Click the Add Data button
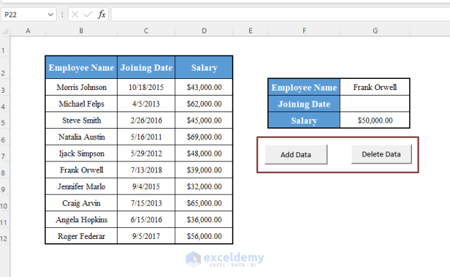This screenshot has height=277, width=450. coord(296,154)
